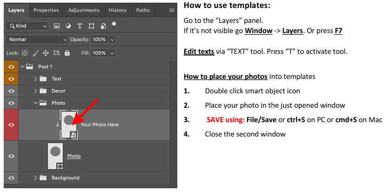Lock position move icon
The height and width of the screenshot is (192, 386).
pyautogui.click(x=46, y=53)
